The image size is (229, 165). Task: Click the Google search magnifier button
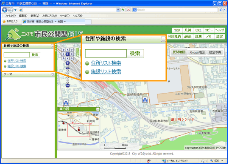[221, 10]
